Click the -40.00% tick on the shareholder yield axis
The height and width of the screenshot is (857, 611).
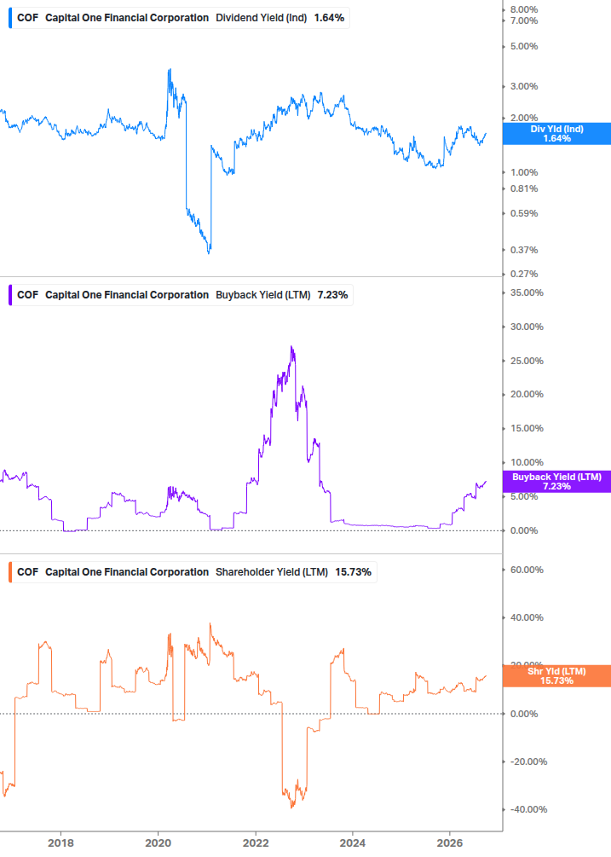click(528, 809)
